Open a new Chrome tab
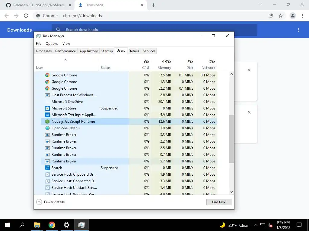Viewport: 309px width, 231px height. coord(154,5)
